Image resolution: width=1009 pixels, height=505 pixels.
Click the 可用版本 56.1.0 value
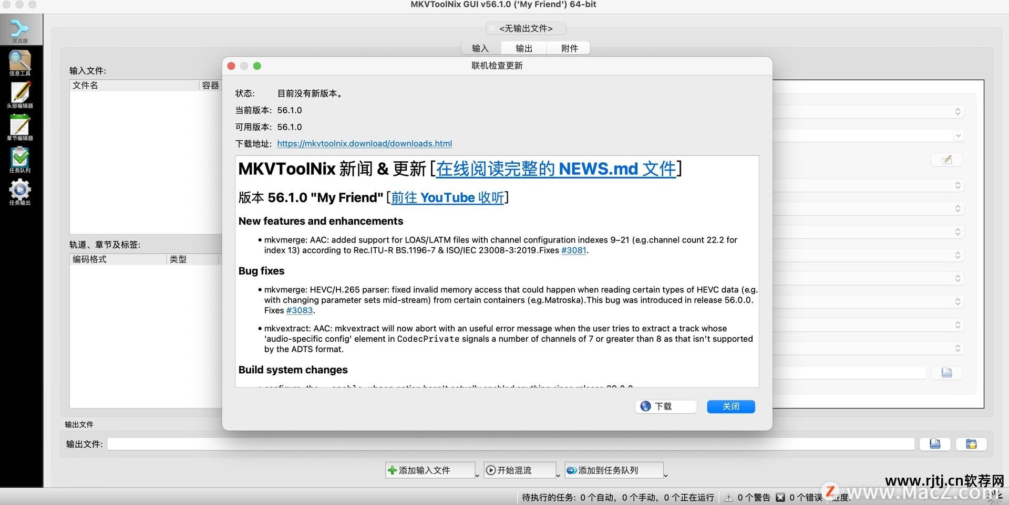[x=290, y=127]
